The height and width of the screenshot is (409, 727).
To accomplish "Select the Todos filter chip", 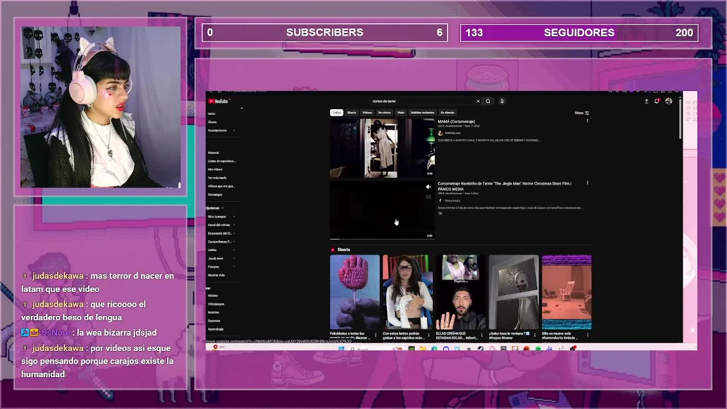I will click(337, 112).
